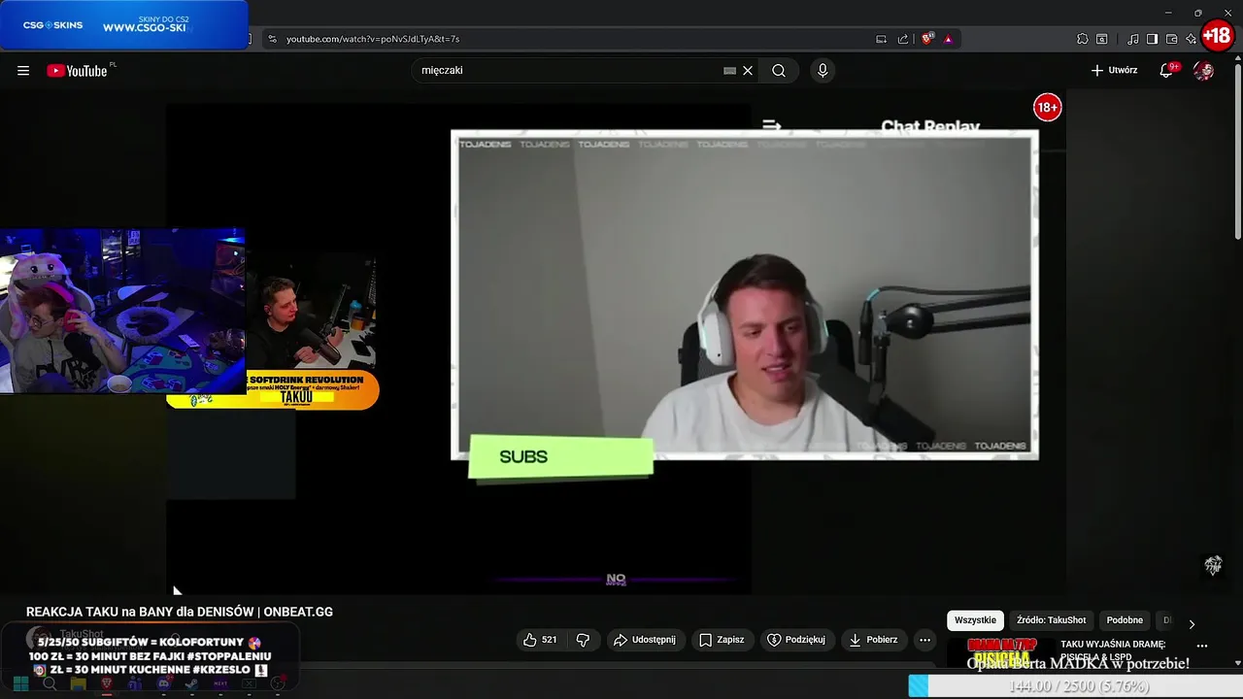This screenshot has height=699, width=1243.
Task: Click the Pobierz download button
Action: point(873,640)
